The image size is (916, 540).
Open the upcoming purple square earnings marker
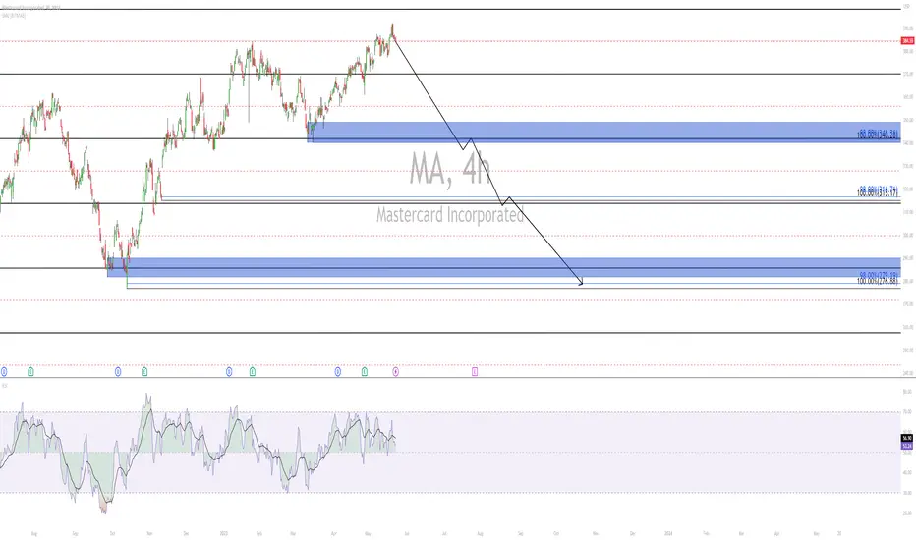pos(475,371)
